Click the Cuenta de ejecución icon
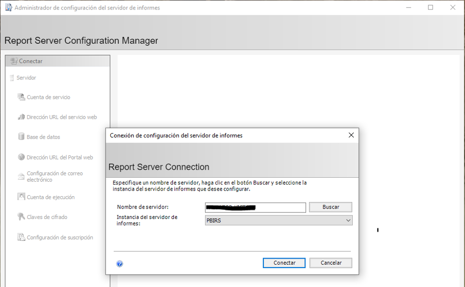 [21, 197]
